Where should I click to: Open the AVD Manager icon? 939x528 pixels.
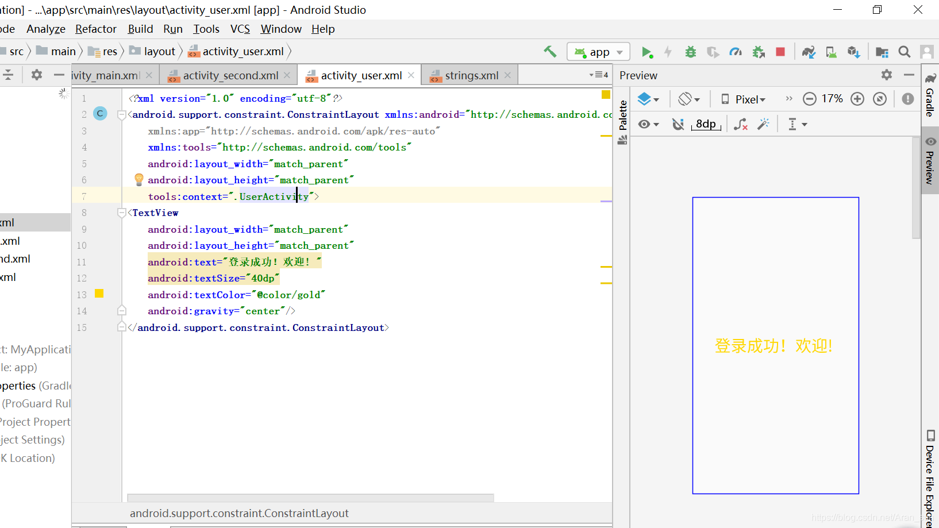(x=831, y=52)
